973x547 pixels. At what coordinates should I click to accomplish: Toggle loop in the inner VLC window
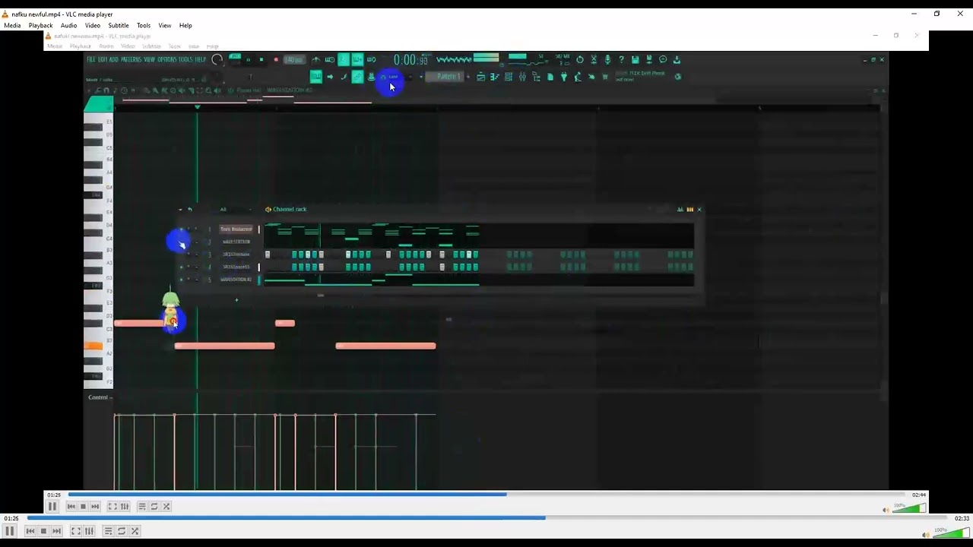click(x=154, y=507)
